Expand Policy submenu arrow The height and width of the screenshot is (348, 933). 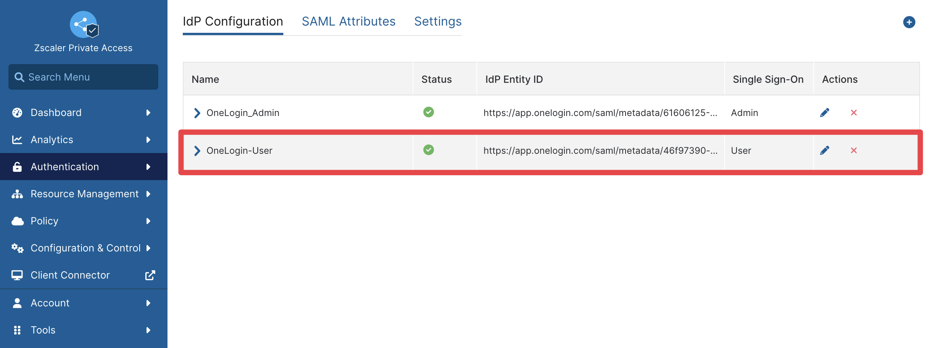(148, 221)
